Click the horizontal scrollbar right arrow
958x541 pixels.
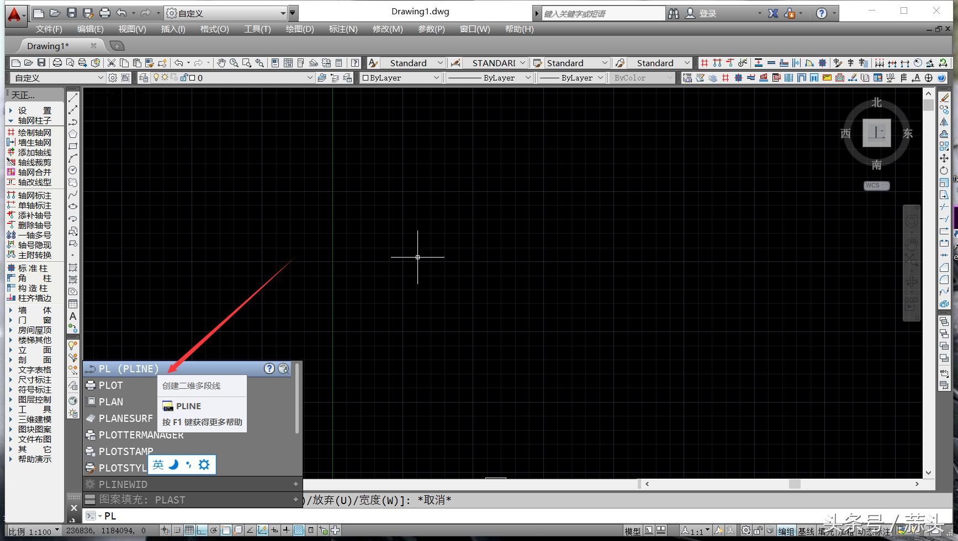coord(917,484)
